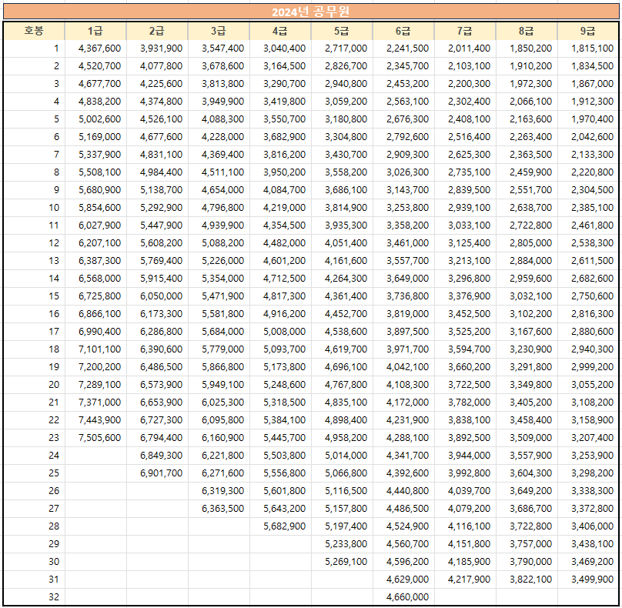Image resolution: width=622 pixels, height=608 pixels.
Task: Select 호봉 row number 15
Action: (34, 296)
